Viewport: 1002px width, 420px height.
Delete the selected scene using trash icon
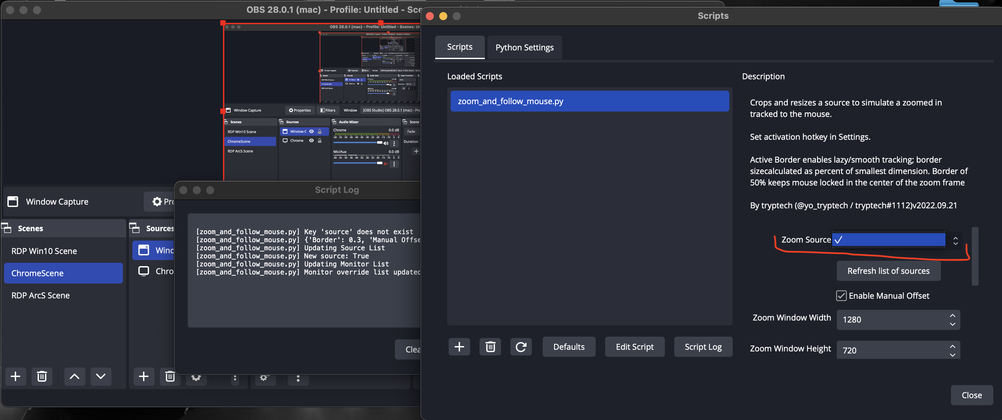42,376
